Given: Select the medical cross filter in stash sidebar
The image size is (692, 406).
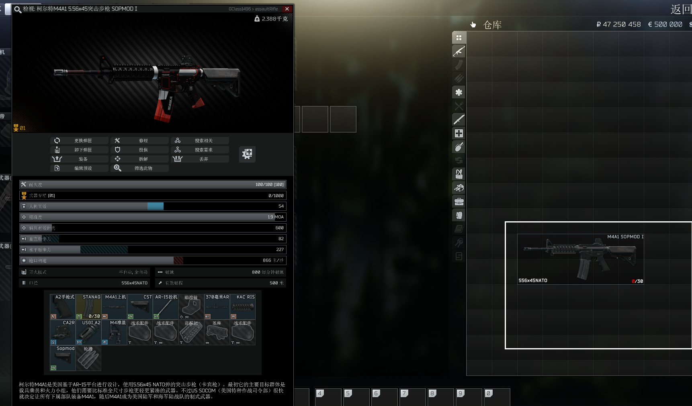Looking at the screenshot, I should (x=459, y=133).
